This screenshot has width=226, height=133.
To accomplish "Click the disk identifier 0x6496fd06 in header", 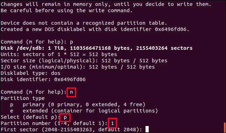I will coord(170,29).
